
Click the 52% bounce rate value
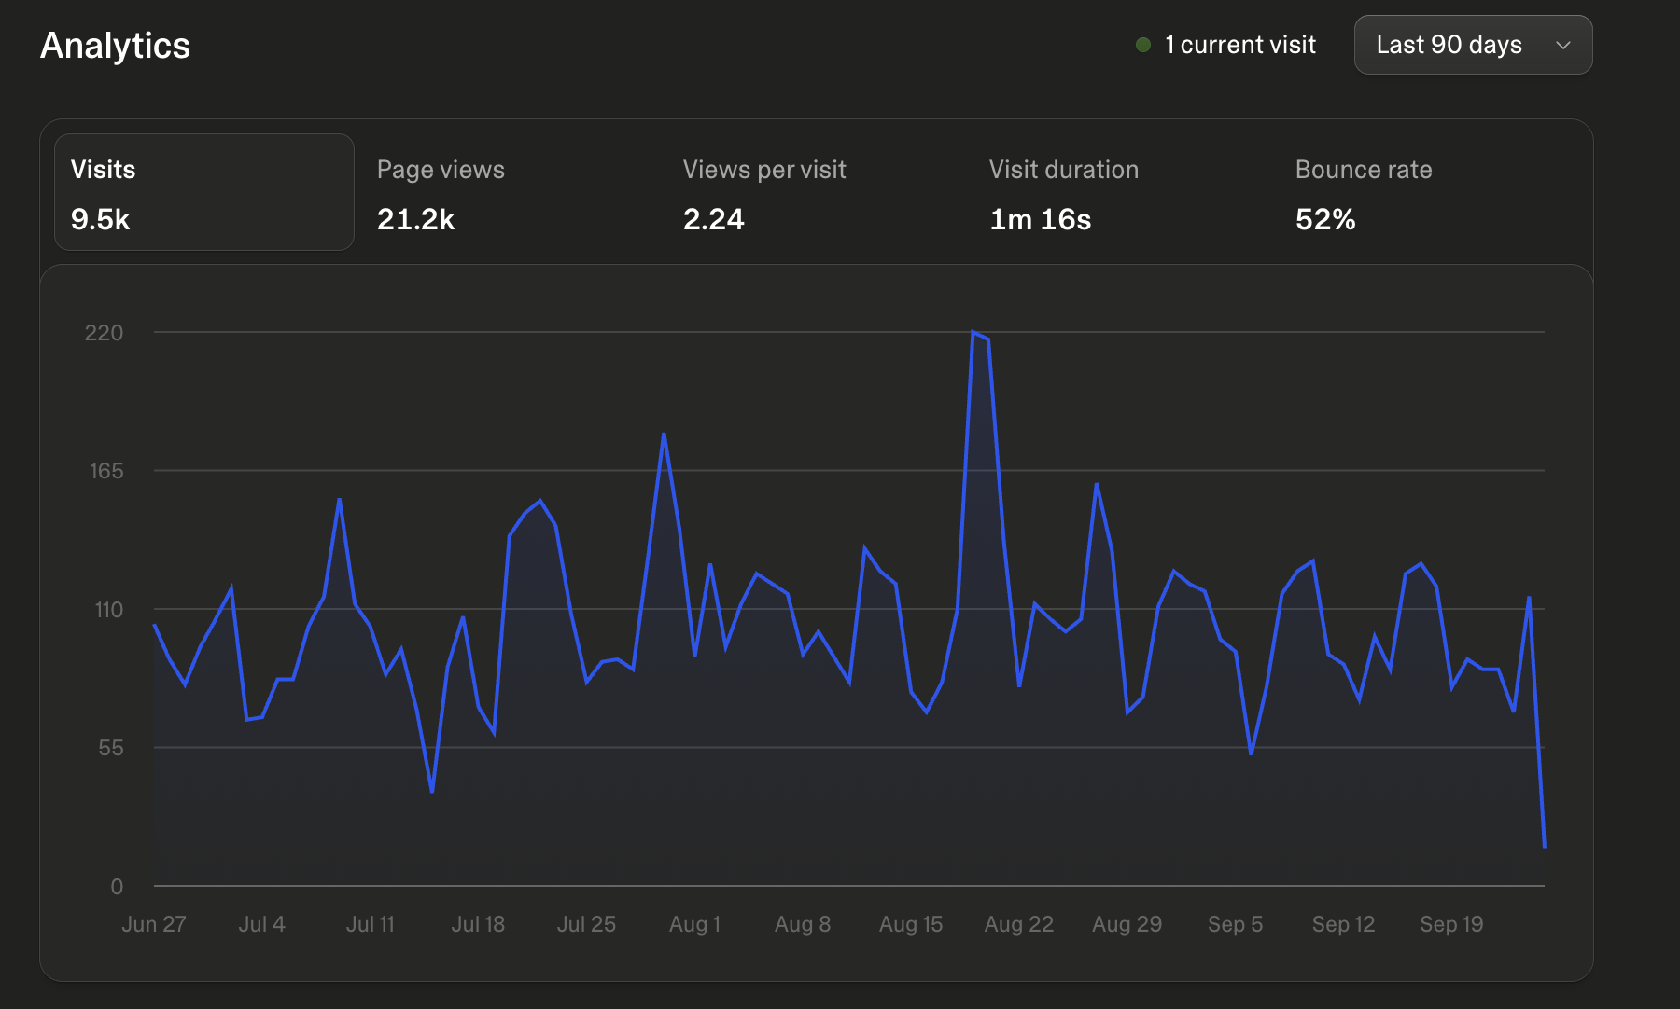(1325, 219)
